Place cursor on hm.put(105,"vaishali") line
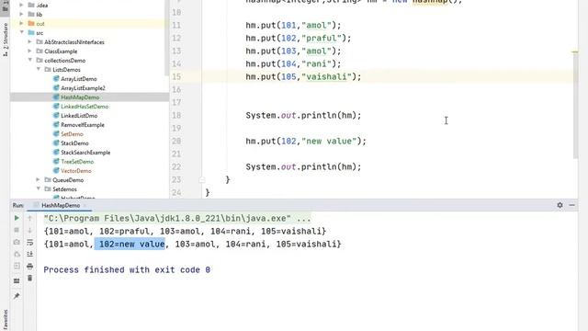The height and width of the screenshot is (331, 588). [x=303, y=76]
